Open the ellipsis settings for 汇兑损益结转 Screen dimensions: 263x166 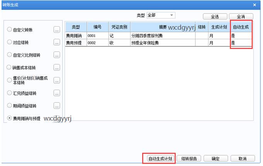pos(56,93)
